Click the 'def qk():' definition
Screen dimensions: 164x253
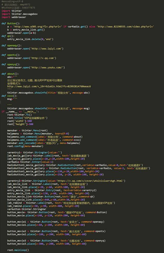[x=8, y=36]
